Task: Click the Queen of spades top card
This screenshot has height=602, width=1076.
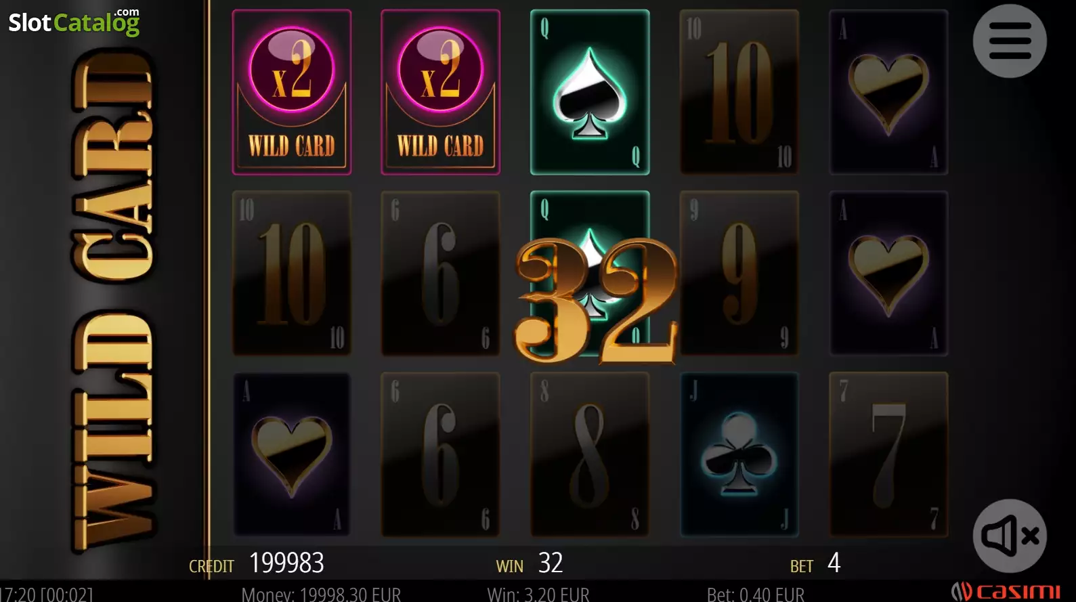Action: coord(590,92)
